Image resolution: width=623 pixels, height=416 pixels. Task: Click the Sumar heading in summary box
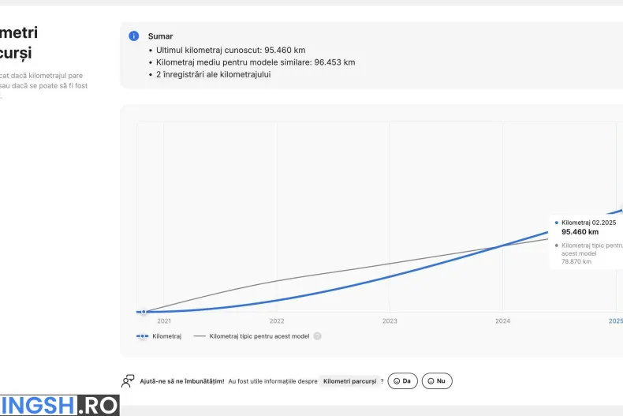click(x=160, y=36)
